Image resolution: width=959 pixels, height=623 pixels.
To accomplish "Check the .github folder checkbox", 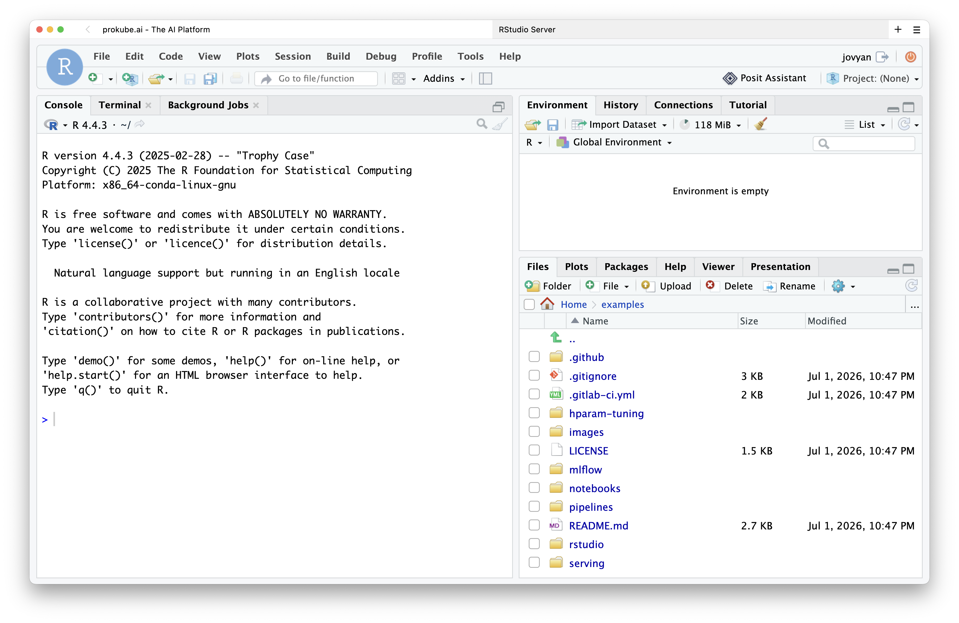I will tap(534, 356).
